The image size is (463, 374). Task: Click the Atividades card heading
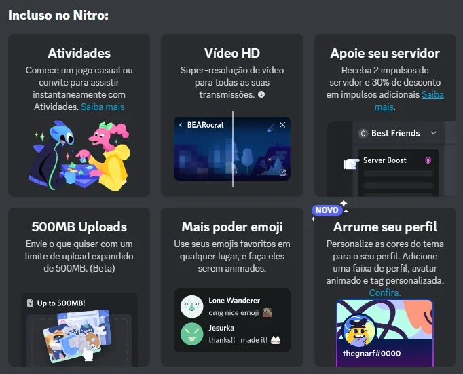(79, 53)
